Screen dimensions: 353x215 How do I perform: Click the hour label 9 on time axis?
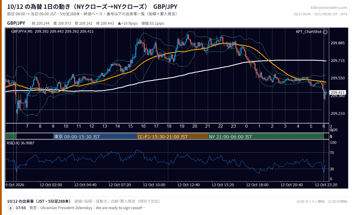(x=53, y=126)
